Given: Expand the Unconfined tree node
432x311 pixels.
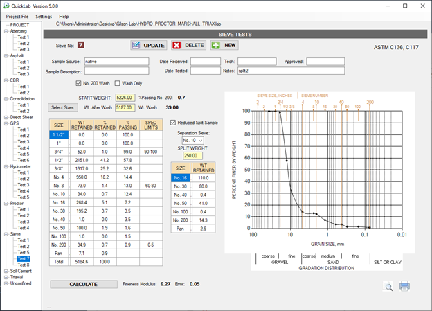Looking at the screenshot, I should [x=6, y=283].
